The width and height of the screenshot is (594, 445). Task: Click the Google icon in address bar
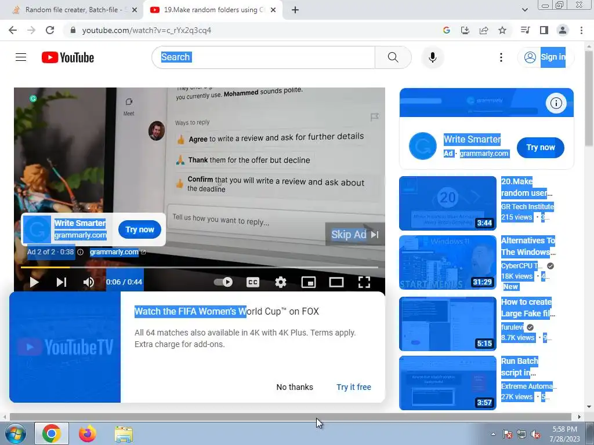(x=446, y=30)
